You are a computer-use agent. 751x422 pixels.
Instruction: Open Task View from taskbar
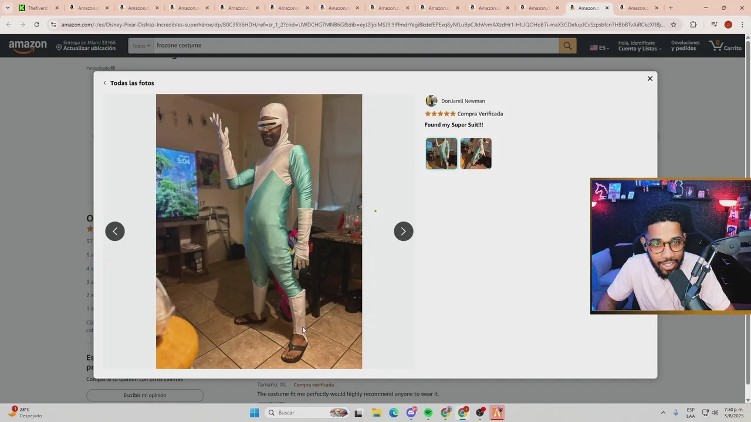358,413
